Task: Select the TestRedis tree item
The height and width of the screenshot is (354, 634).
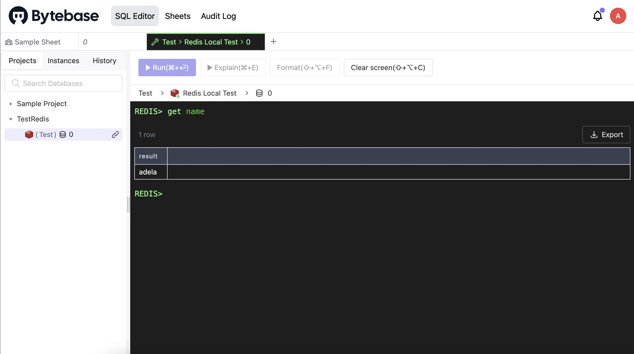Action: pyautogui.click(x=33, y=119)
